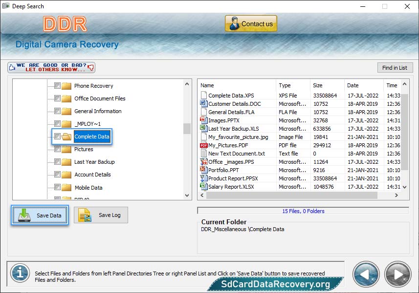Click the PDF icon beside My_Pictures.PDF
This screenshot has height=293, width=419.
(204, 145)
